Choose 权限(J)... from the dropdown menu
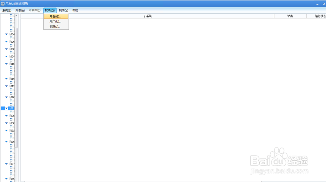Viewport: 326px width, 182px height. click(x=56, y=27)
